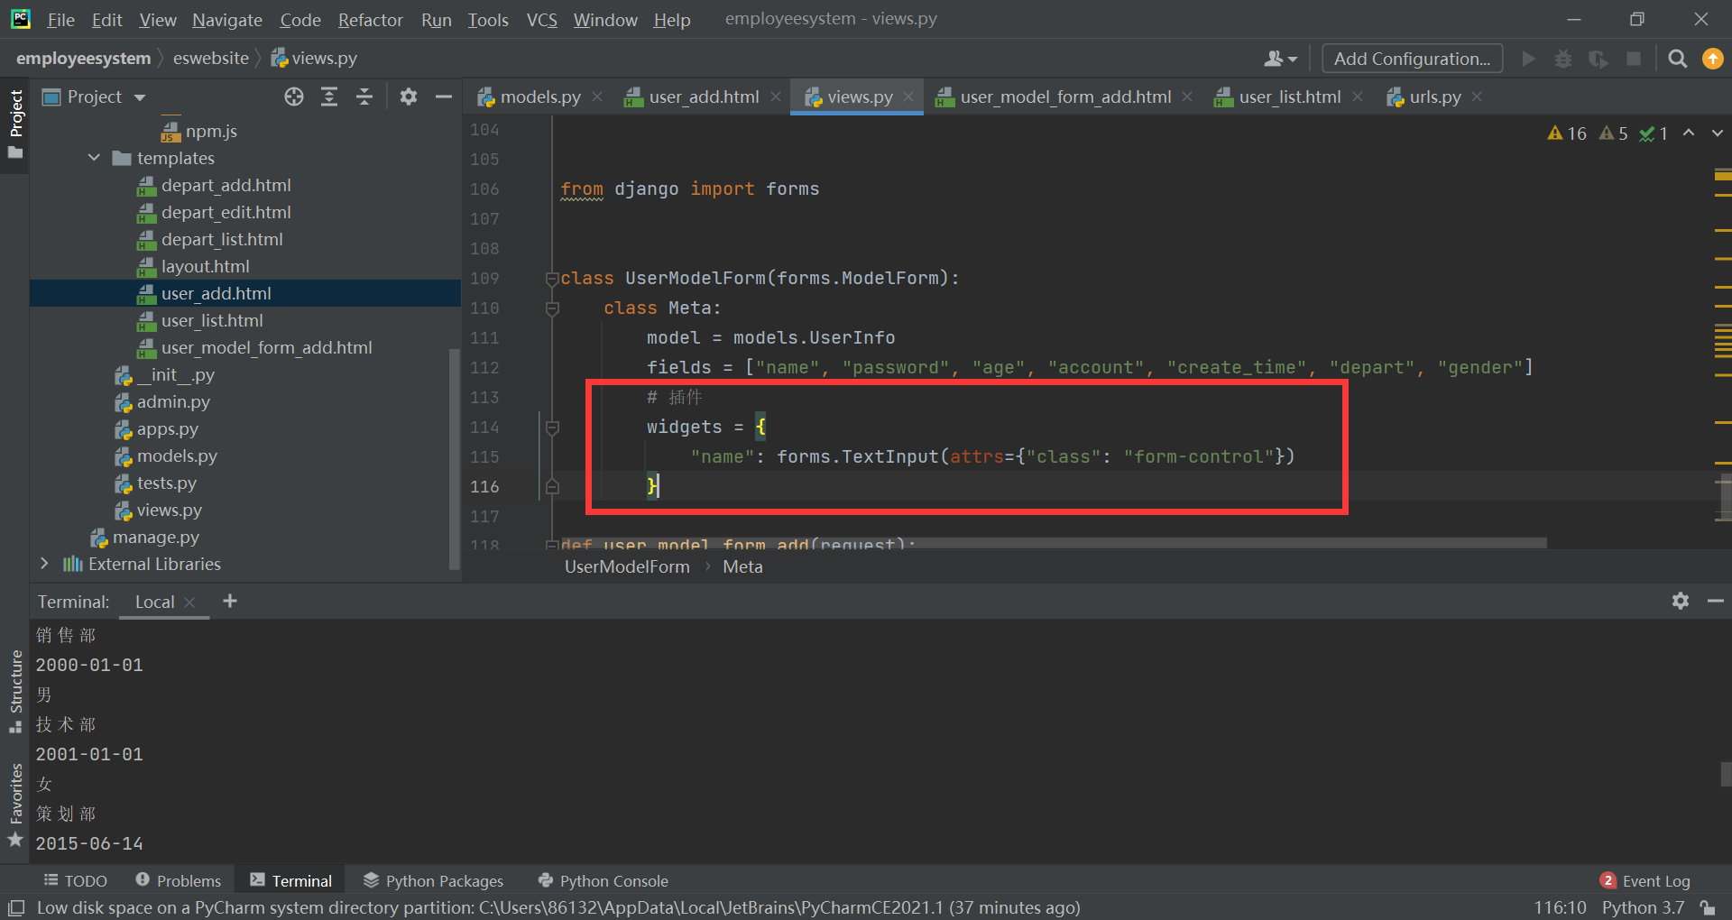The image size is (1732, 920).
Task: Click eswebsite breadcrumb in navigation bar
Action: (x=211, y=58)
